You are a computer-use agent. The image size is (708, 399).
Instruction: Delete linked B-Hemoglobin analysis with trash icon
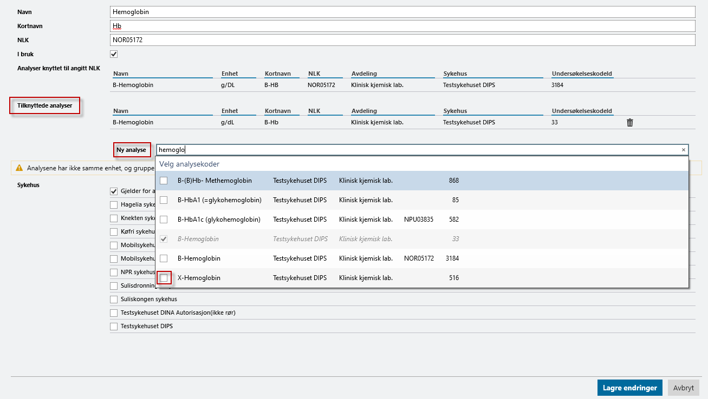tap(629, 123)
